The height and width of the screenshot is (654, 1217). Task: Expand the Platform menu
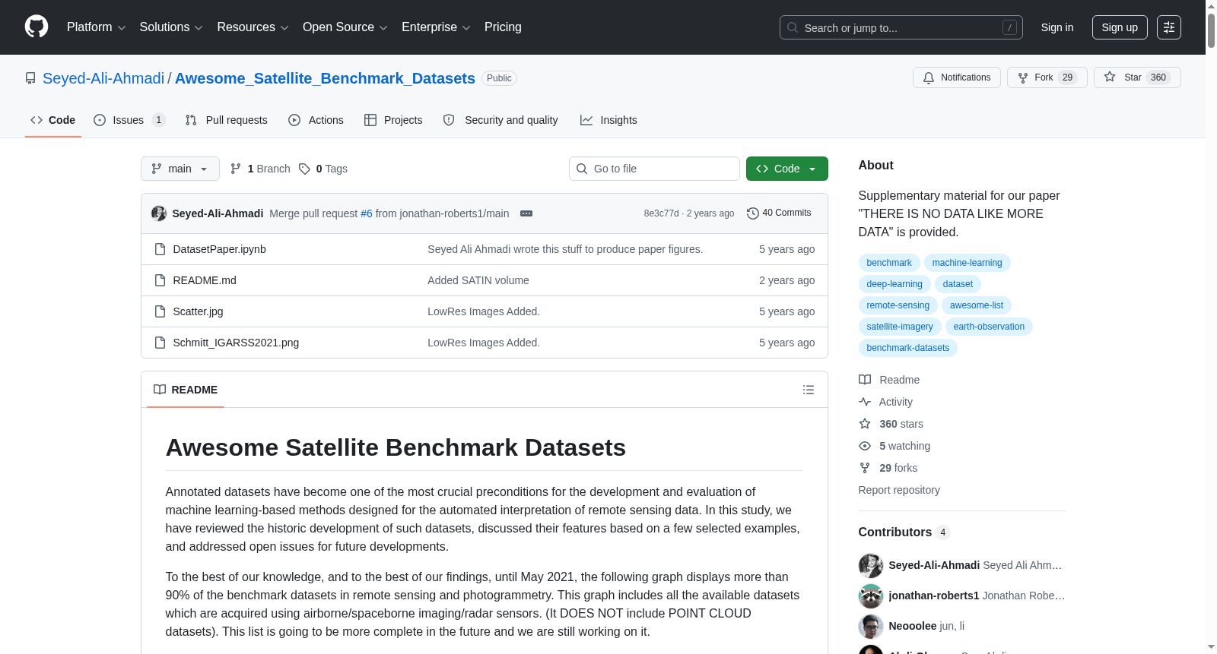point(96,27)
